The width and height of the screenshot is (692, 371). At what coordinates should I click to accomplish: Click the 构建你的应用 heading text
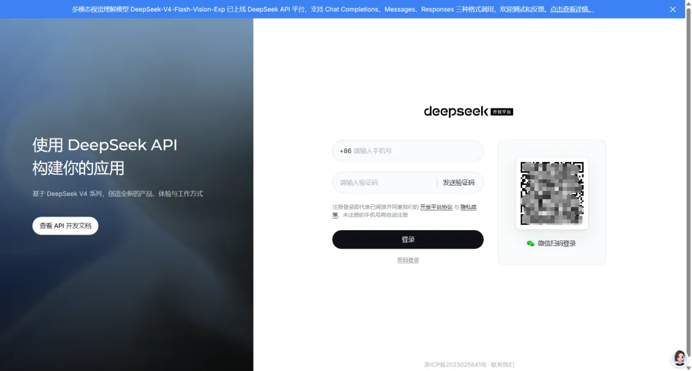pyautogui.click(x=78, y=168)
